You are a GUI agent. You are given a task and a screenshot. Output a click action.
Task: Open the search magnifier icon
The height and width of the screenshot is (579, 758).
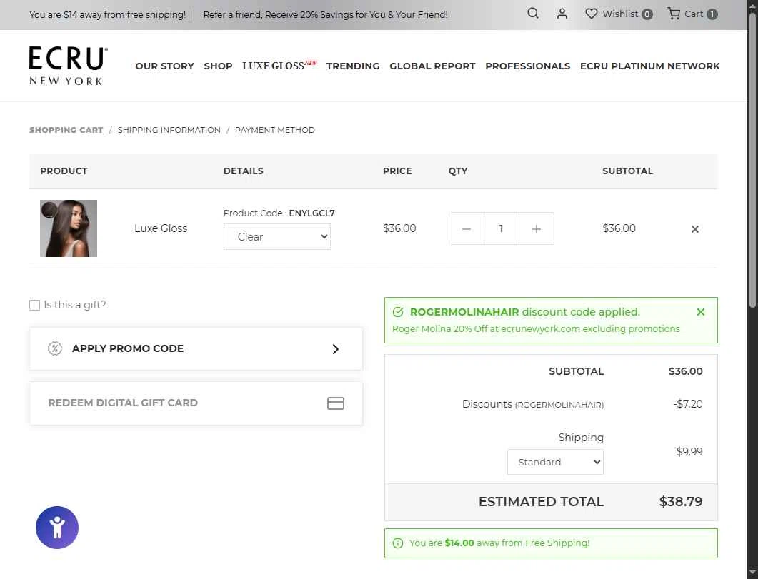click(x=533, y=14)
